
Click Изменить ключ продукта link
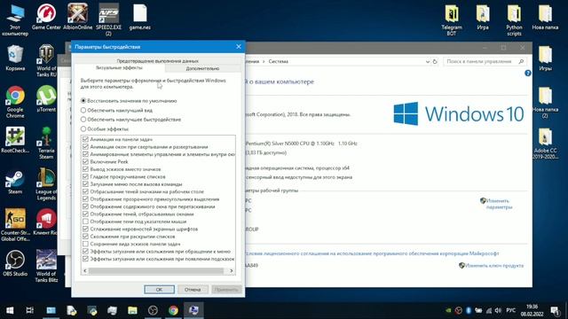494,266
